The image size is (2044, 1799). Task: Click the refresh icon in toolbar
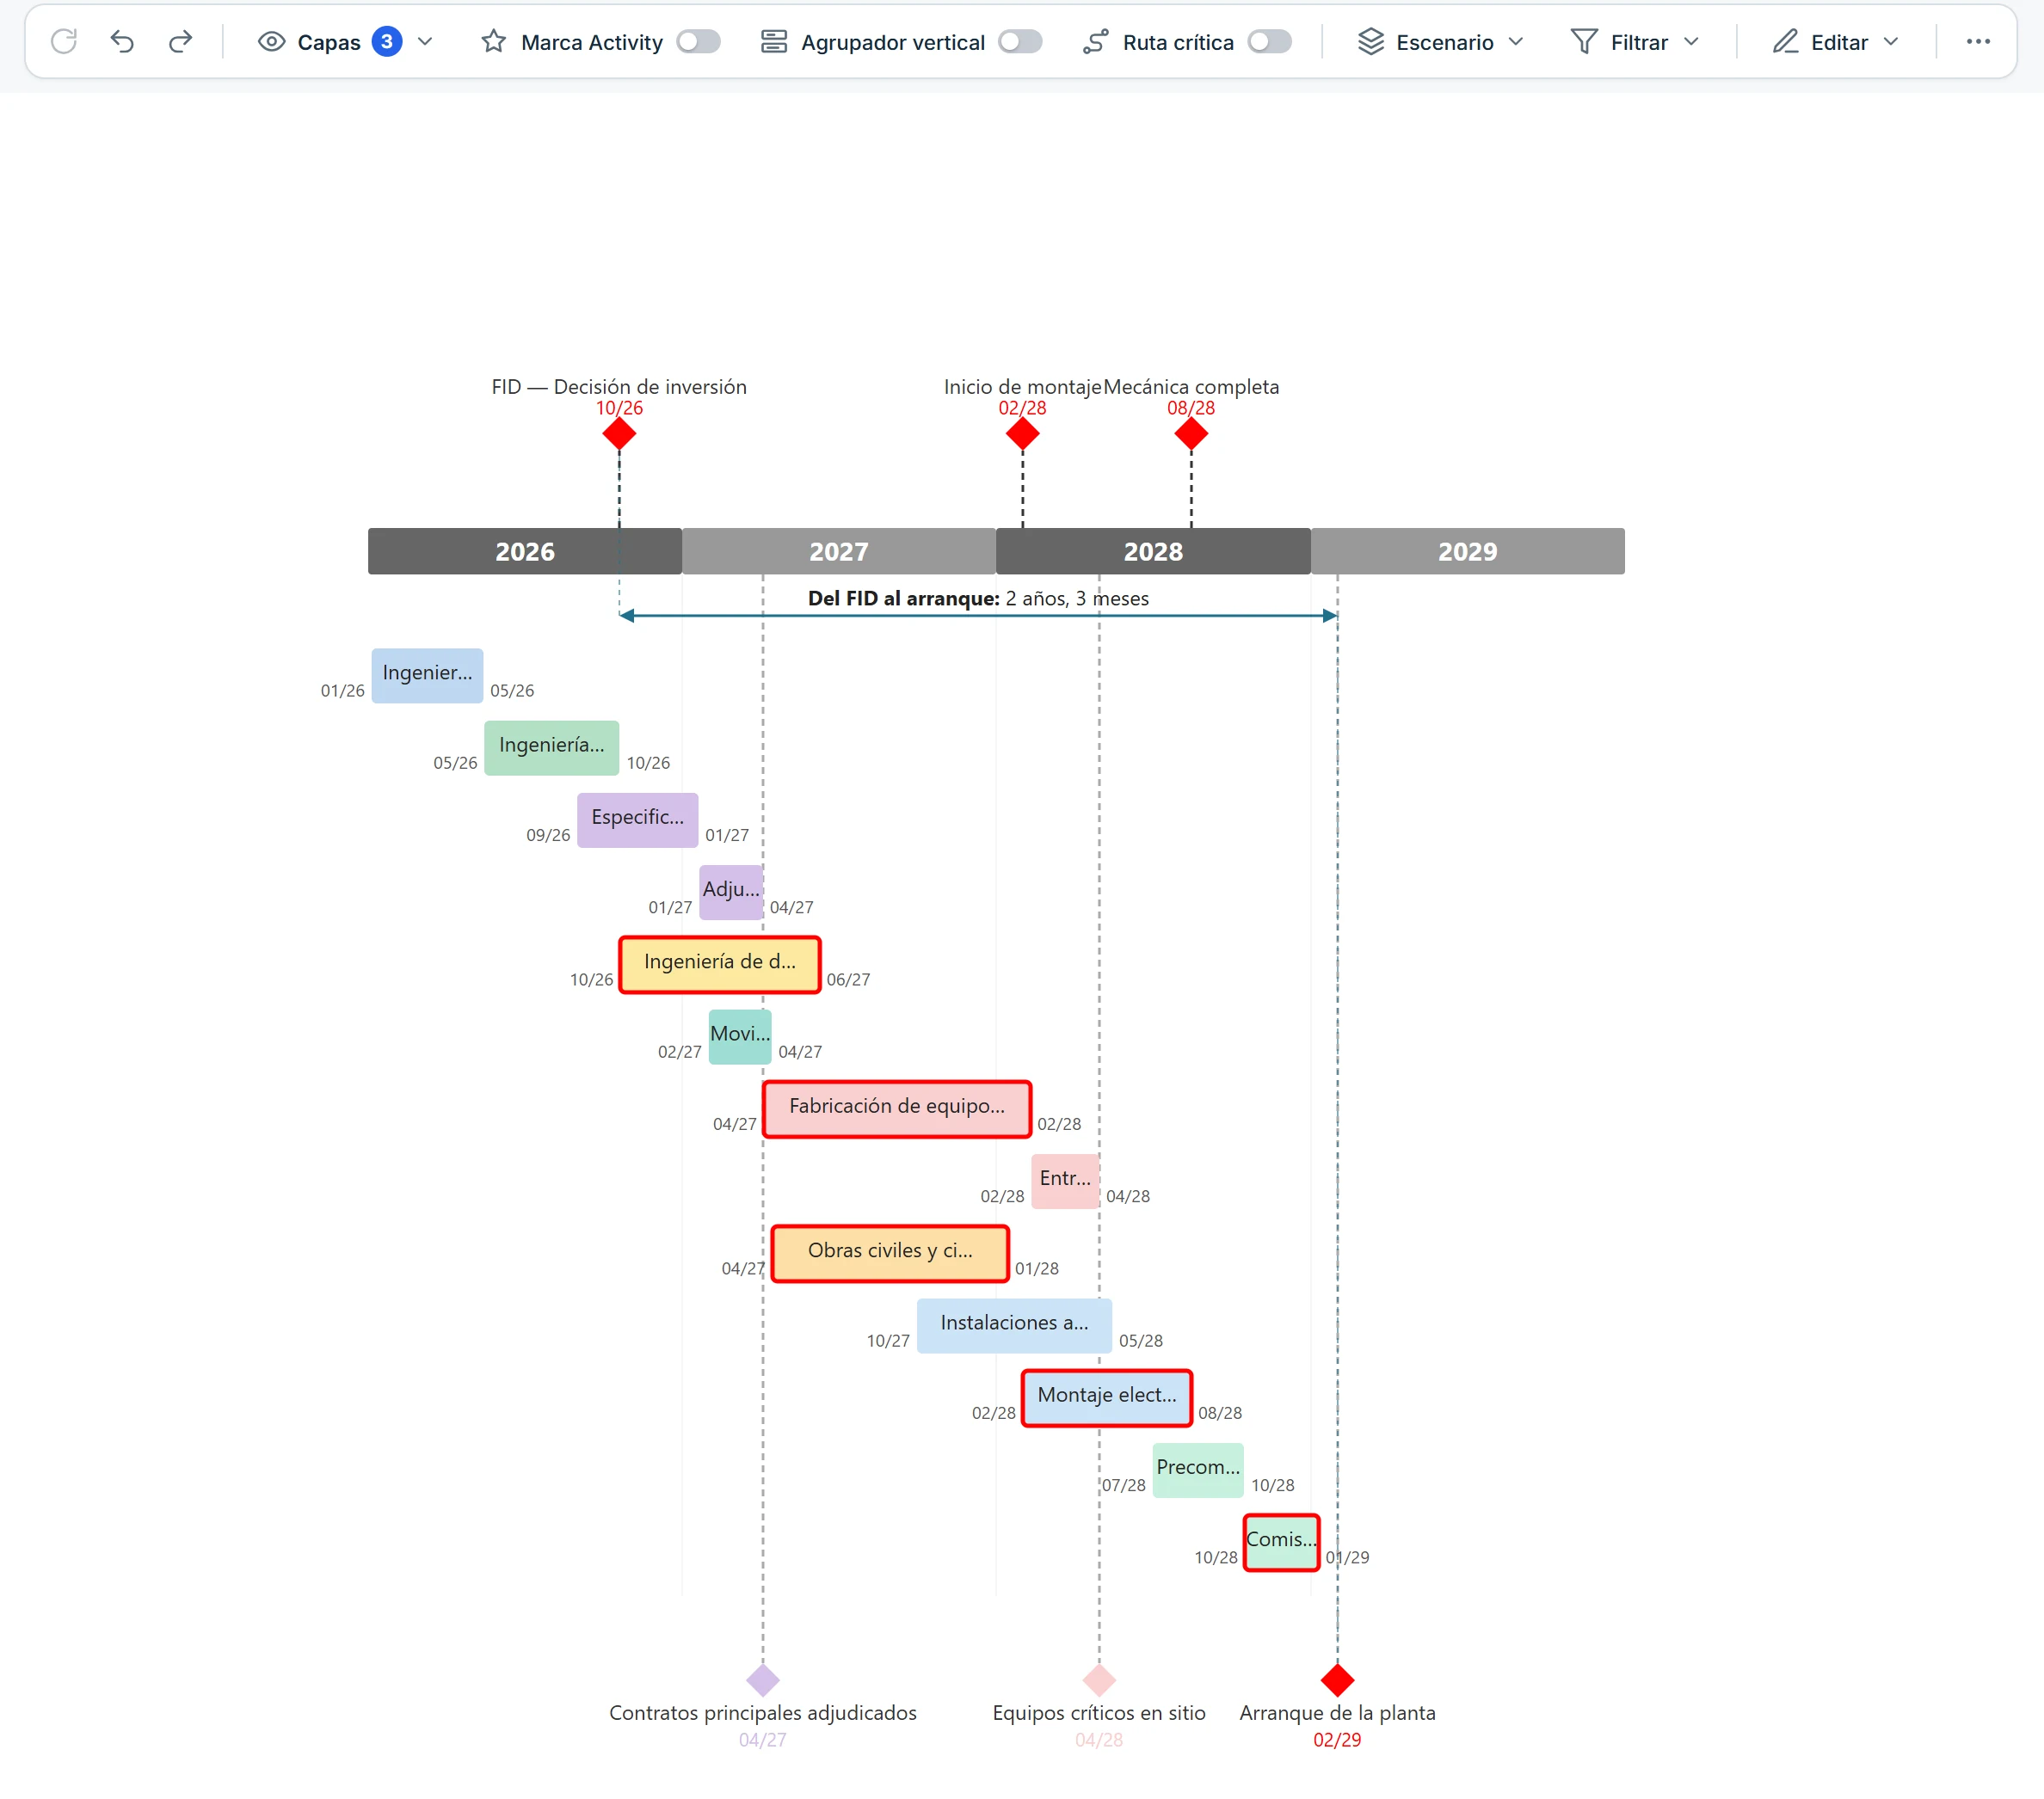pyautogui.click(x=64, y=41)
